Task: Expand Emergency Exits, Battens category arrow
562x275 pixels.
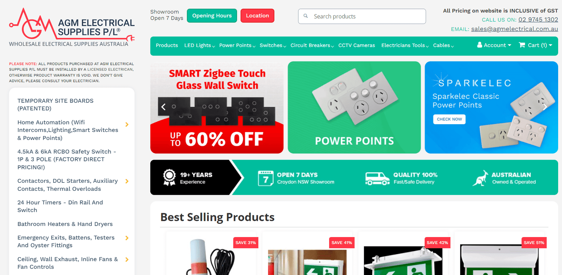Action: pos(127,238)
